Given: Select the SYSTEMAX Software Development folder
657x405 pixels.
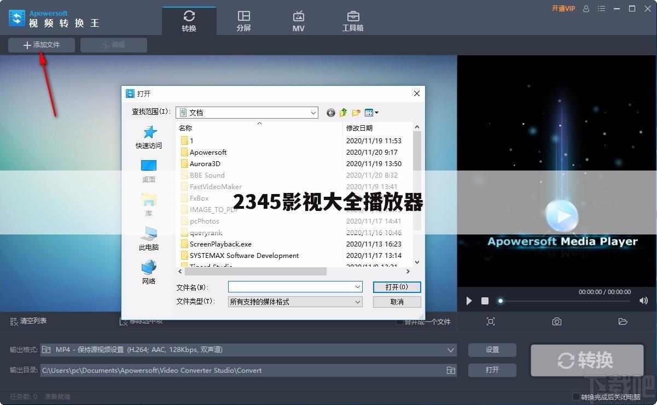Looking at the screenshot, I should point(240,256).
